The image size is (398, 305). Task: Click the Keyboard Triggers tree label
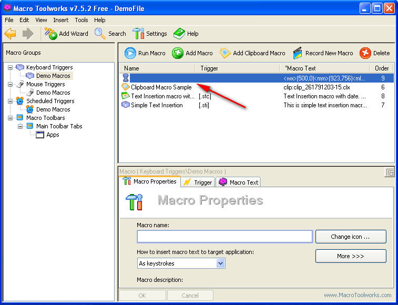point(49,67)
